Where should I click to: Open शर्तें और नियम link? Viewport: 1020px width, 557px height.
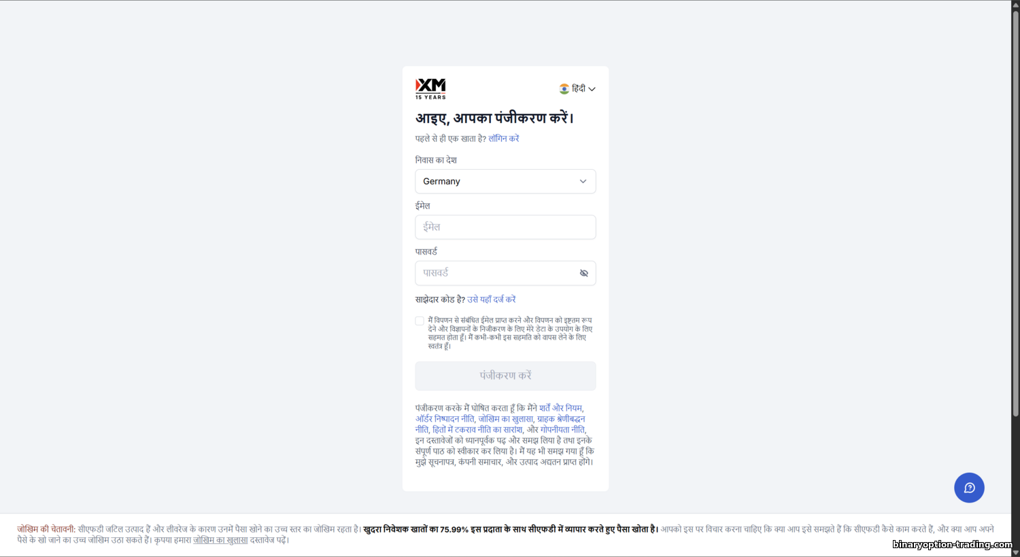(561, 408)
